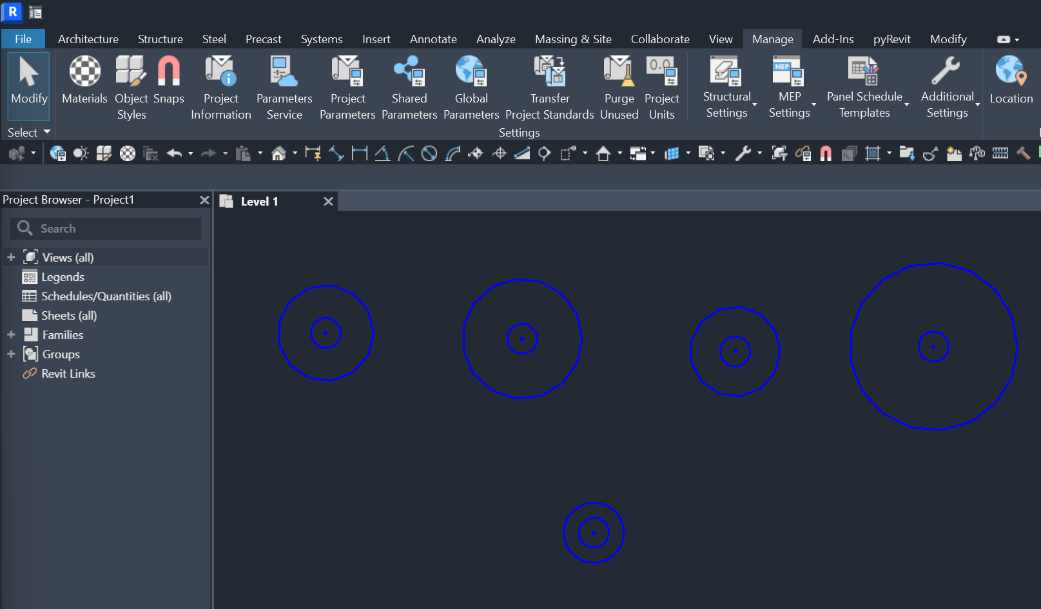Click the Arc Length Dimension toolbar icon
The width and height of the screenshot is (1041, 609).
(452, 153)
